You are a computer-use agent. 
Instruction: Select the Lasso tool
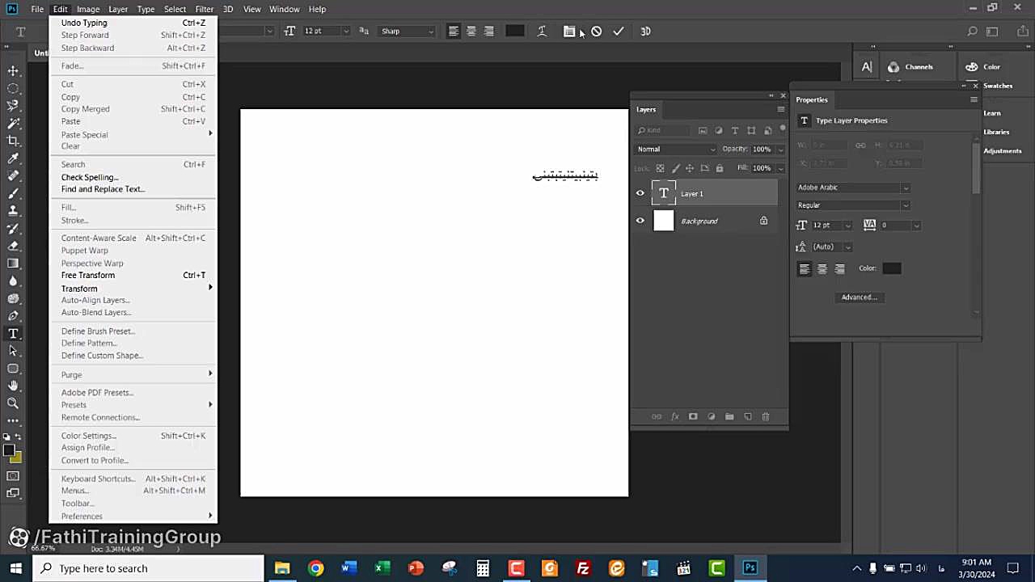click(x=13, y=106)
